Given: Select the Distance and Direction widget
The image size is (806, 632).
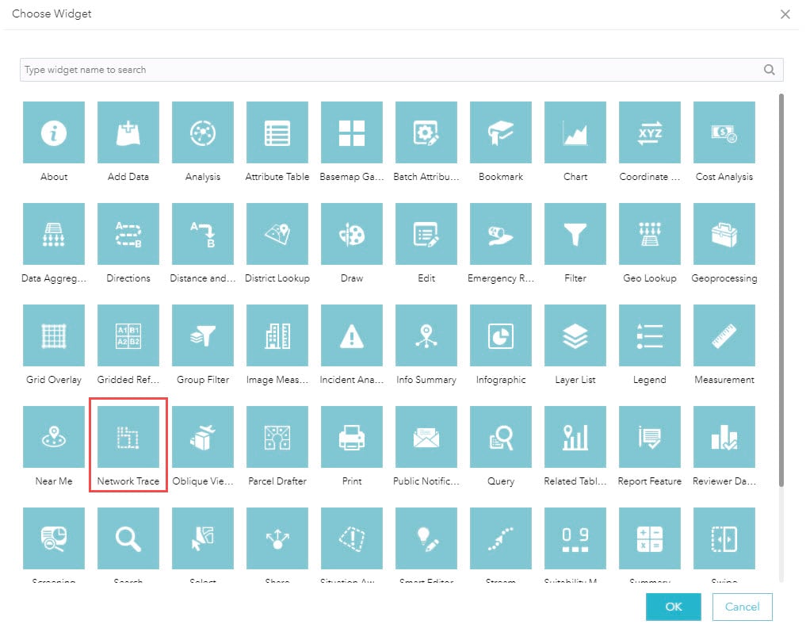Looking at the screenshot, I should 203,234.
